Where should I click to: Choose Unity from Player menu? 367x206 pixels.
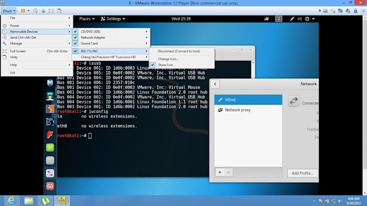[x=37, y=57]
